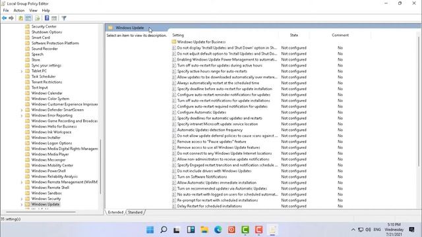Viewport: 422px width, 237px height.
Task: Select Windows Update in the tree
Action: point(45,205)
